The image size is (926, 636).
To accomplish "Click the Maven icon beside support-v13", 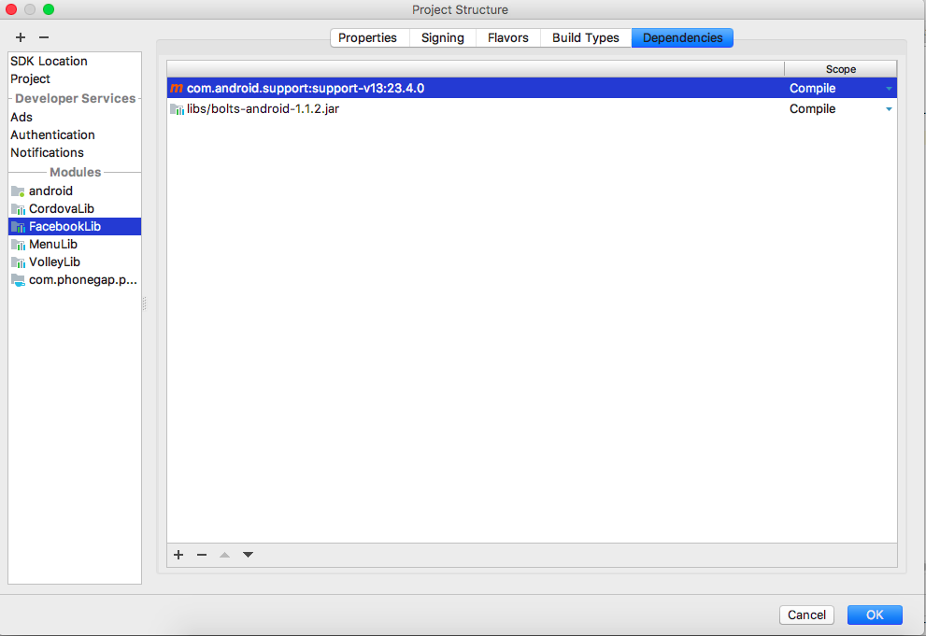I will [177, 89].
